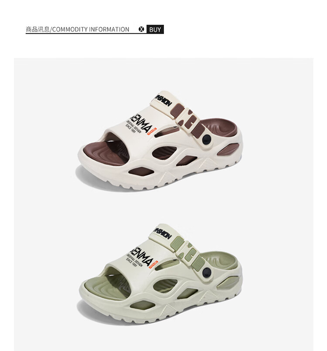This screenshot has height=351, width=327.
Task: Click ORIGINAL DESIGN text on brown sandal
Action: click(x=134, y=127)
